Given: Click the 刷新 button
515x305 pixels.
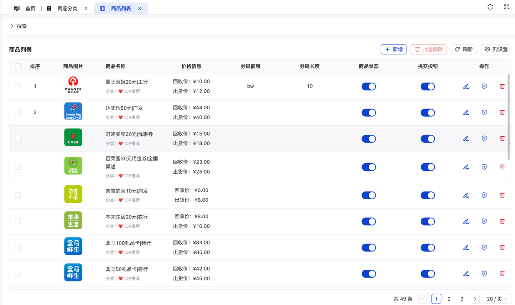Looking at the screenshot, I should [463, 49].
